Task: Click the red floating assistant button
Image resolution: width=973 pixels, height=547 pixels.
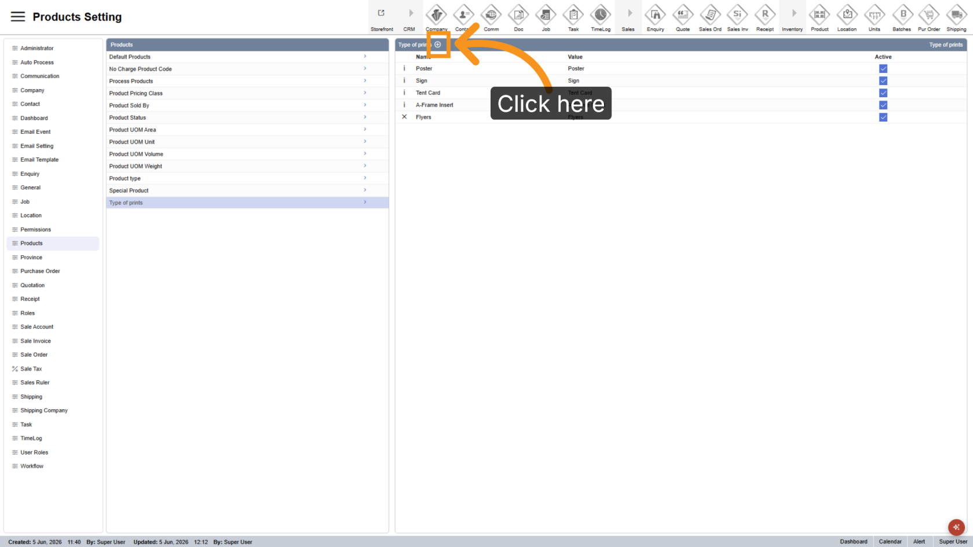Action: pyautogui.click(x=956, y=527)
